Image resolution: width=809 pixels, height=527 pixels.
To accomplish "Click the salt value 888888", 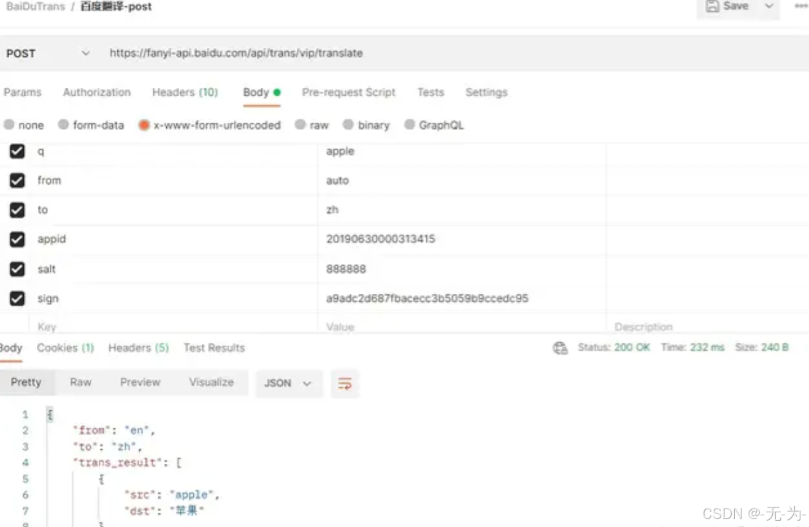I will (346, 269).
